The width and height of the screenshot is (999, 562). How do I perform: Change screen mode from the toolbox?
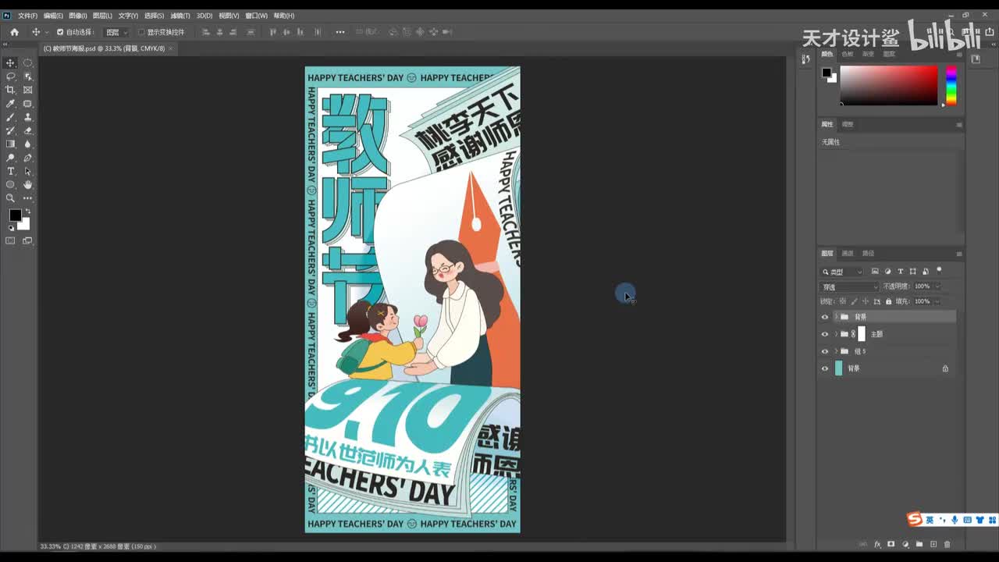pyautogui.click(x=28, y=240)
